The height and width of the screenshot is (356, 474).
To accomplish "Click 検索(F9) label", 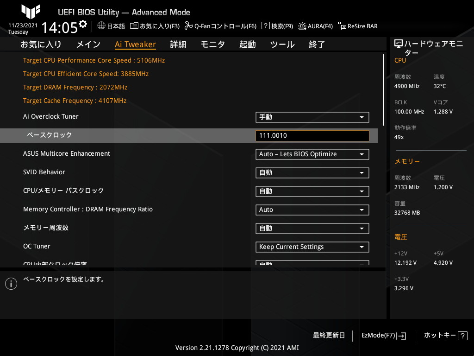I will pos(282,26).
